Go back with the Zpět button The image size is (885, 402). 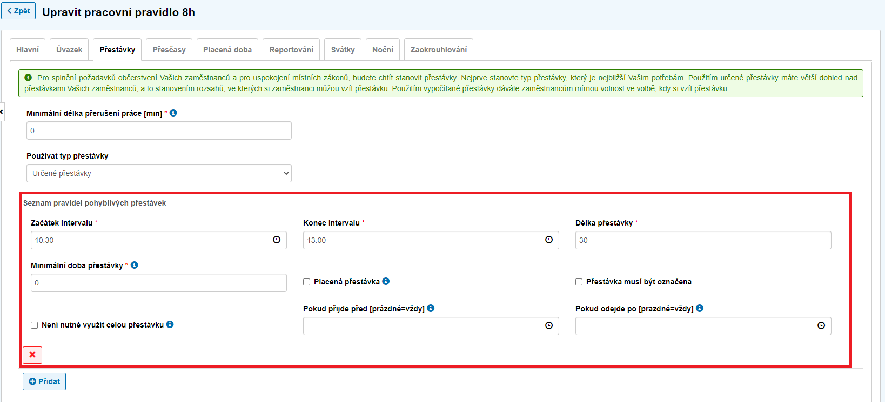click(x=18, y=11)
